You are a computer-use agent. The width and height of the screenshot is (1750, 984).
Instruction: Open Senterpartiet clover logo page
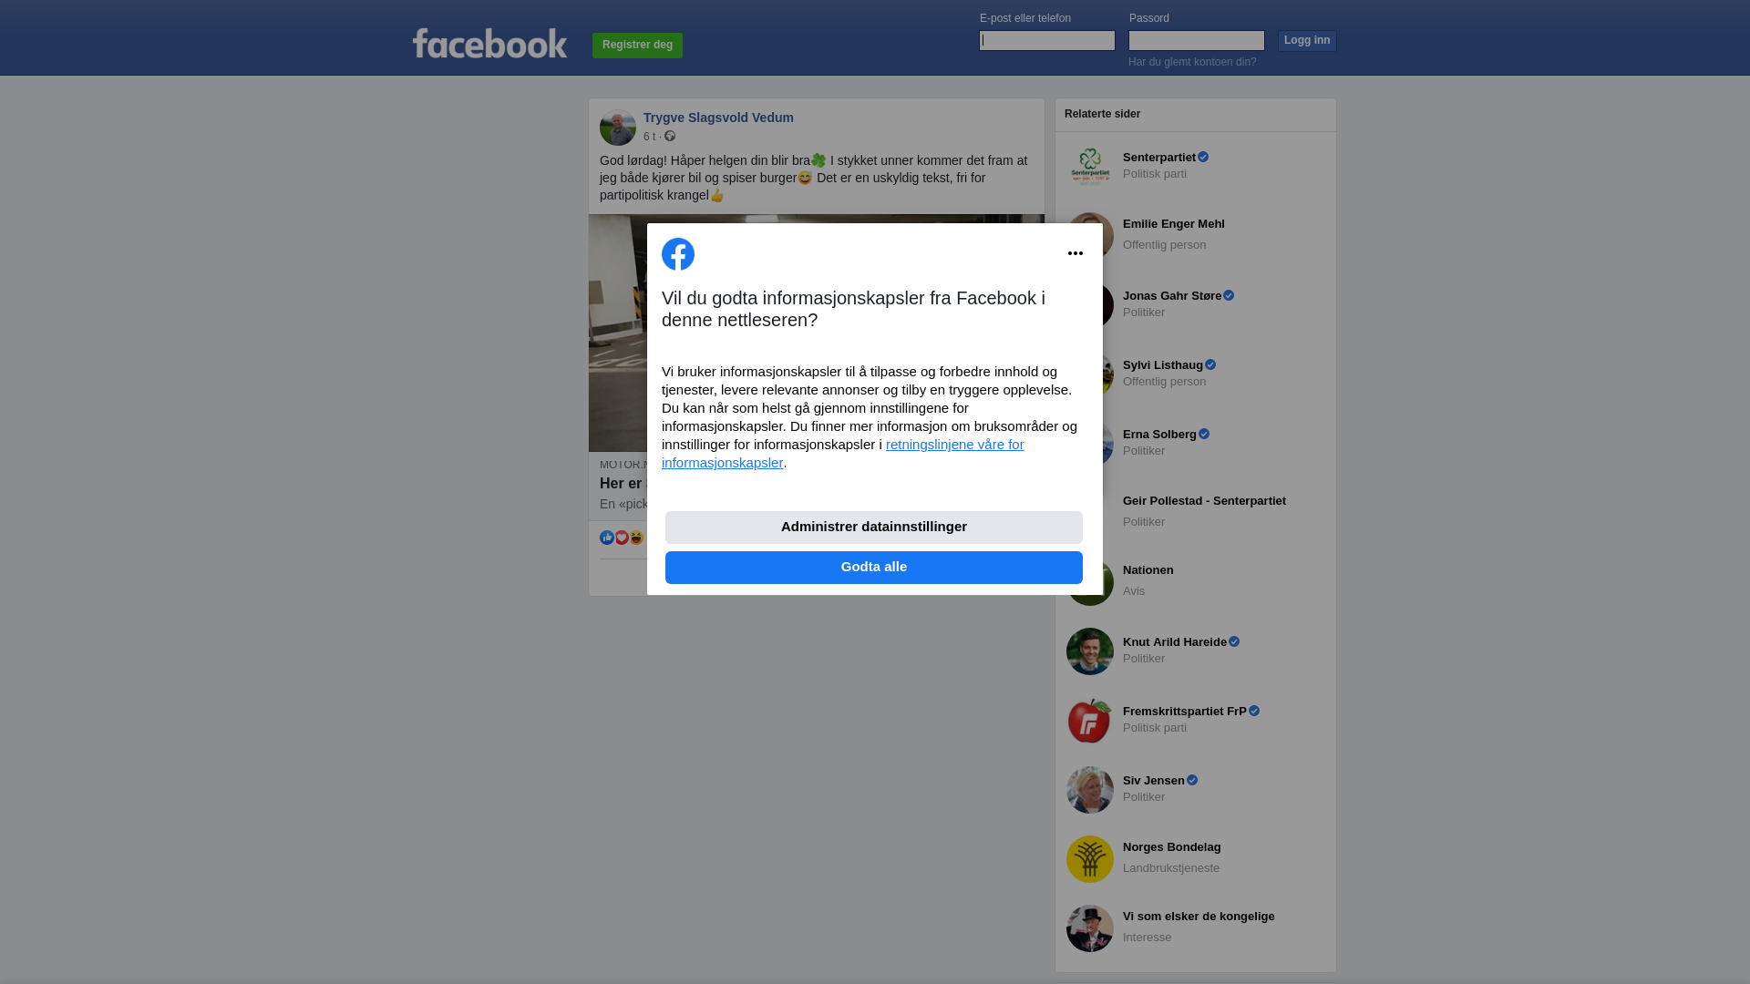pyautogui.click(x=1090, y=166)
